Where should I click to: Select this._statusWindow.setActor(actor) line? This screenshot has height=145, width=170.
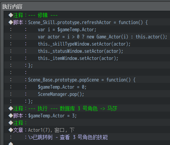(x=87, y=51)
